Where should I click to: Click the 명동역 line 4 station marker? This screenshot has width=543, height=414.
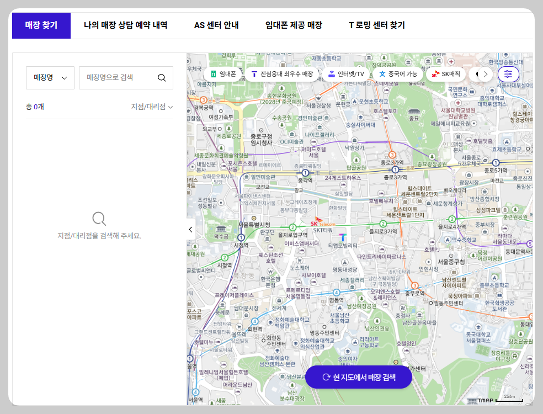pyautogui.click(x=336, y=293)
